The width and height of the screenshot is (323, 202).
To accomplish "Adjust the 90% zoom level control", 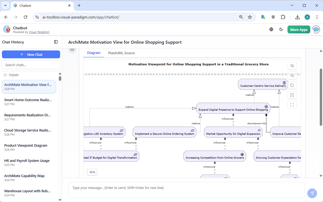I will [92, 172].
